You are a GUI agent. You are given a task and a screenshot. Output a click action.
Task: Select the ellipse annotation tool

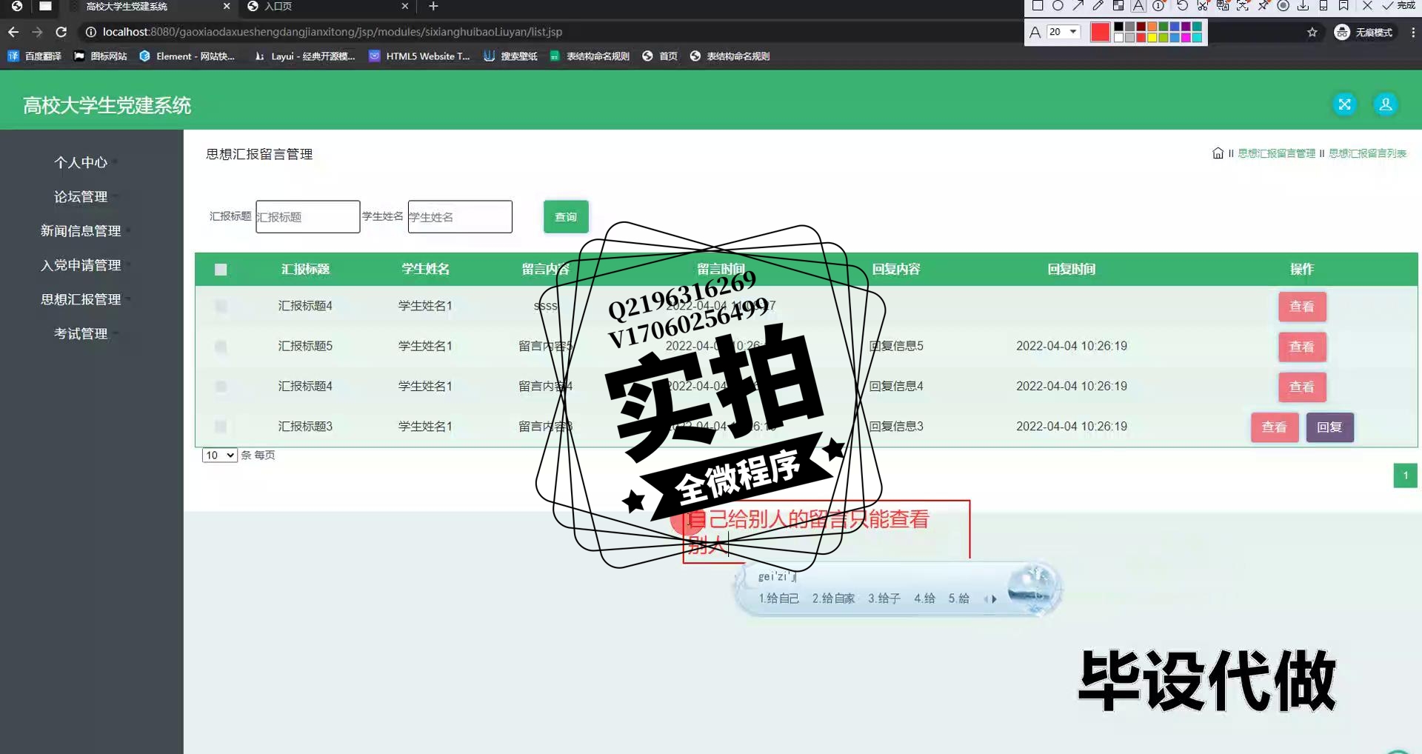pos(1058,6)
